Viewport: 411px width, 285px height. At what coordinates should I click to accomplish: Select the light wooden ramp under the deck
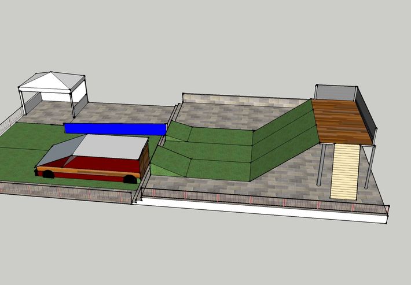click(346, 171)
